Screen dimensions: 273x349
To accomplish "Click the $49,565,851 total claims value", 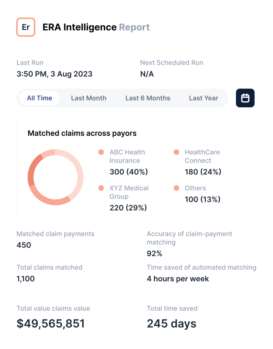I will pos(51,323).
